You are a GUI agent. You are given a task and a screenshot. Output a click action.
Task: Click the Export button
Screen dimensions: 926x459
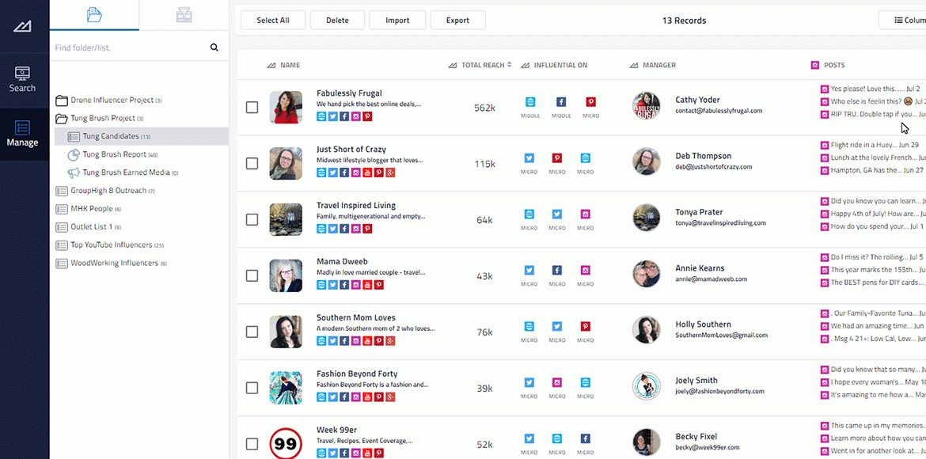point(457,21)
